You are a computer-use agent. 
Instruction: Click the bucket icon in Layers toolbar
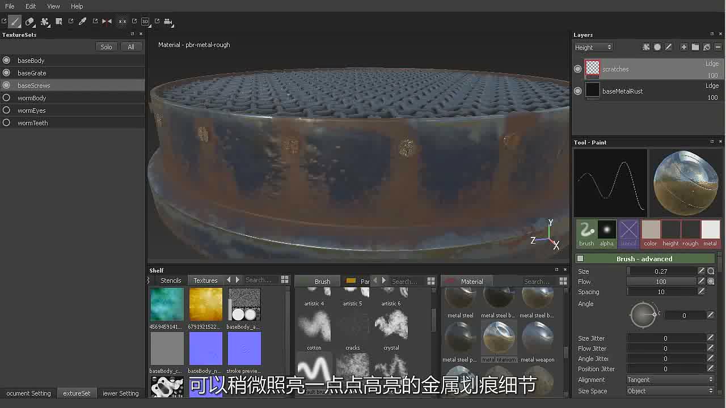tap(707, 47)
